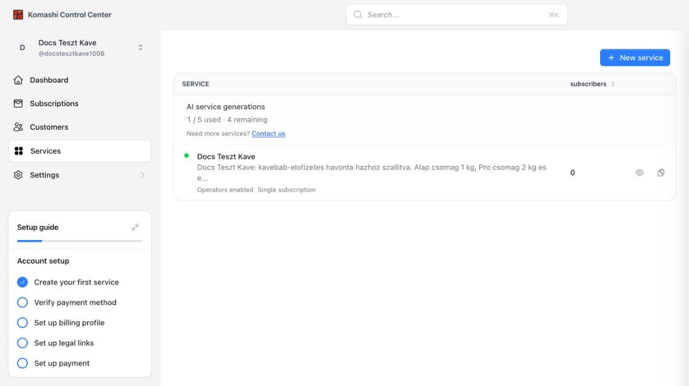This screenshot has width=689, height=386.
Task: Click the search magnifier icon
Action: tap(358, 14)
